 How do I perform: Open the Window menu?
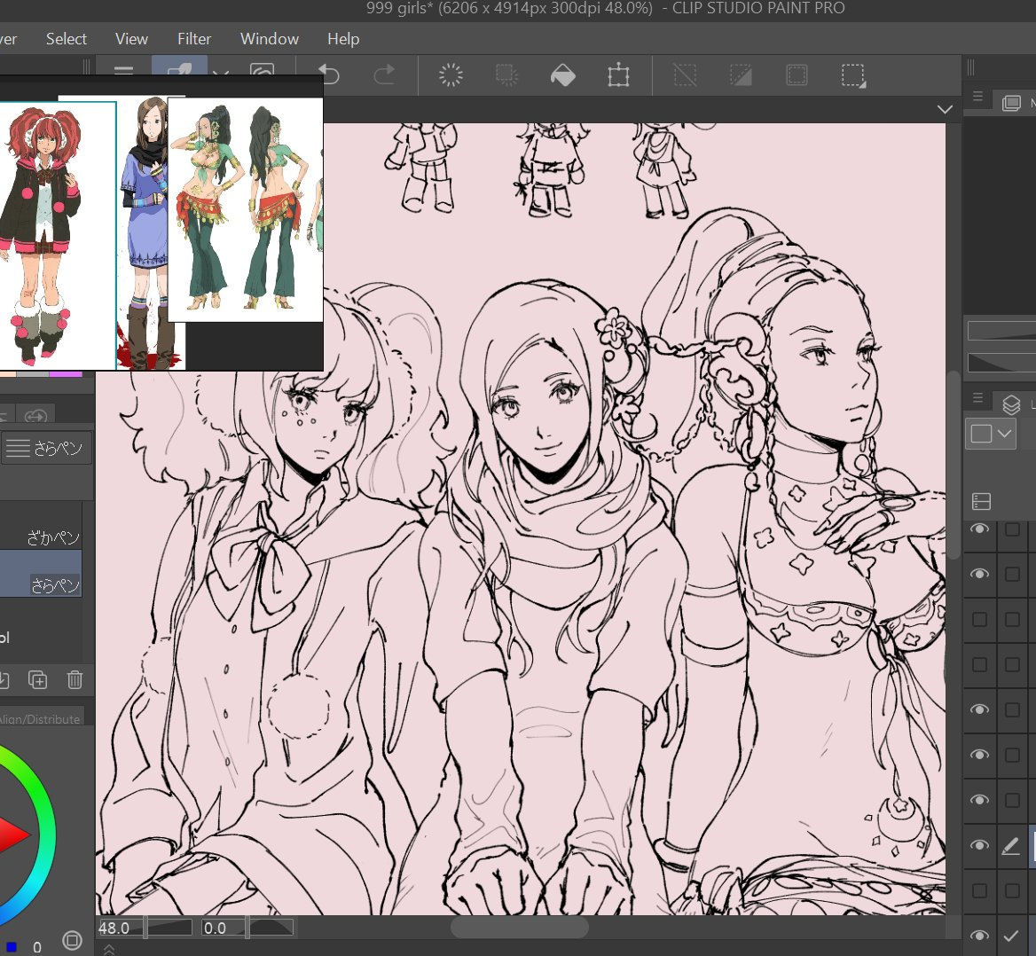pos(270,39)
